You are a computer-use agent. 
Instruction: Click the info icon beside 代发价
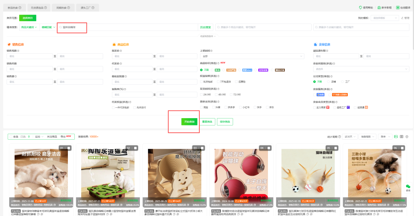121,64
